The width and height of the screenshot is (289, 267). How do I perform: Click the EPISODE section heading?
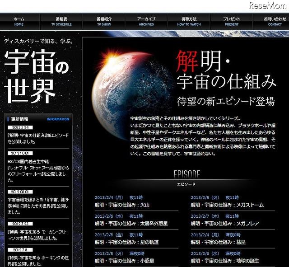click(186, 174)
